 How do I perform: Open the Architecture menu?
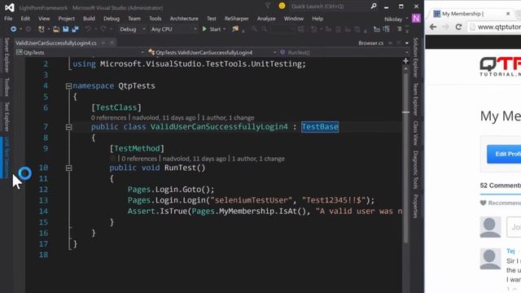pos(184,19)
